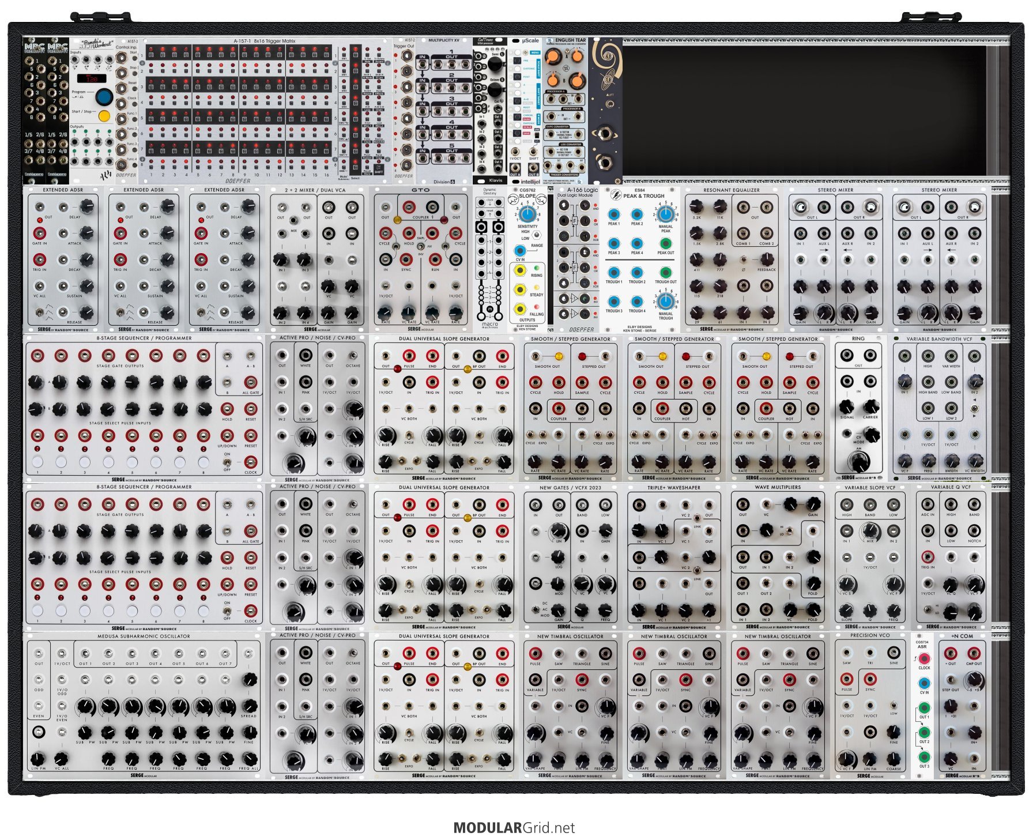Click the Manual Peak knob on ES84
This screenshot has height=840, width=1029.
coord(665,214)
